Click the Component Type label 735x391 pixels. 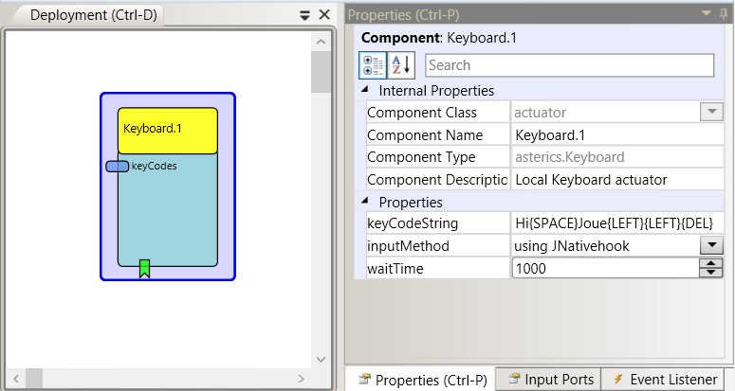tap(421, 157)
